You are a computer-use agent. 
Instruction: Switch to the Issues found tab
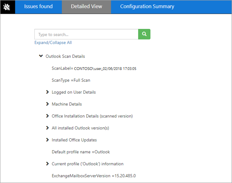coord(38,7)
